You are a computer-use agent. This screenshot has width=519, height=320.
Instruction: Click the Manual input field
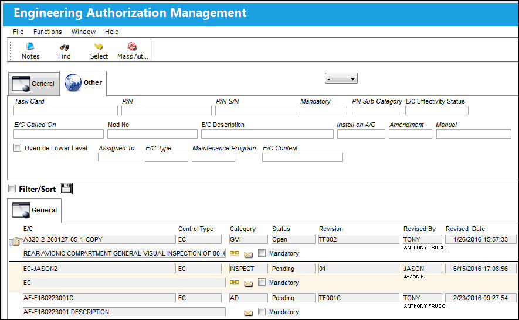474,134
